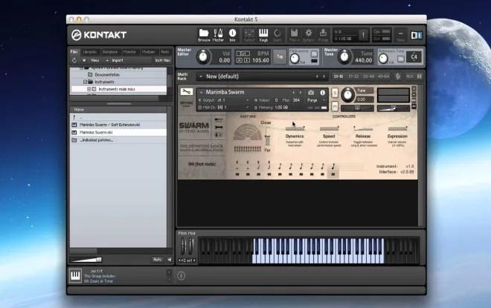This screenshot has height=308, width=491.
Task: Toggle external sync Ext button
Action: coord(243,53)
